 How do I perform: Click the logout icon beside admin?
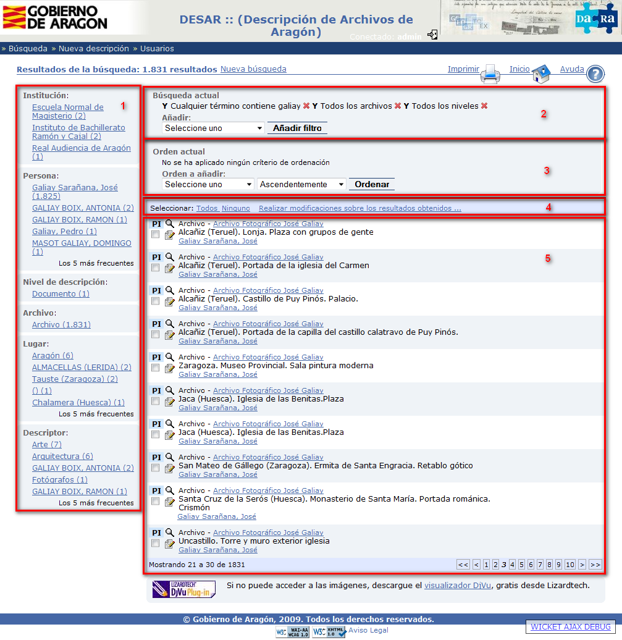432,35
